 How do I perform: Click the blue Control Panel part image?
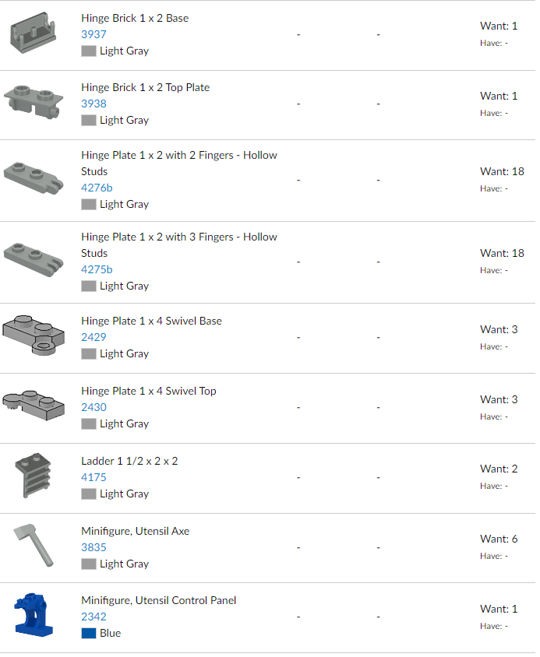pyautogui.click(x=34, y=615)
